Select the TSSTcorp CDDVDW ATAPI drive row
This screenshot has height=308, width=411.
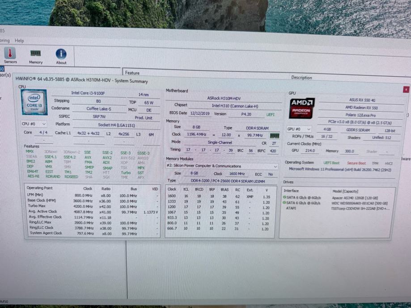pos(338,208)
